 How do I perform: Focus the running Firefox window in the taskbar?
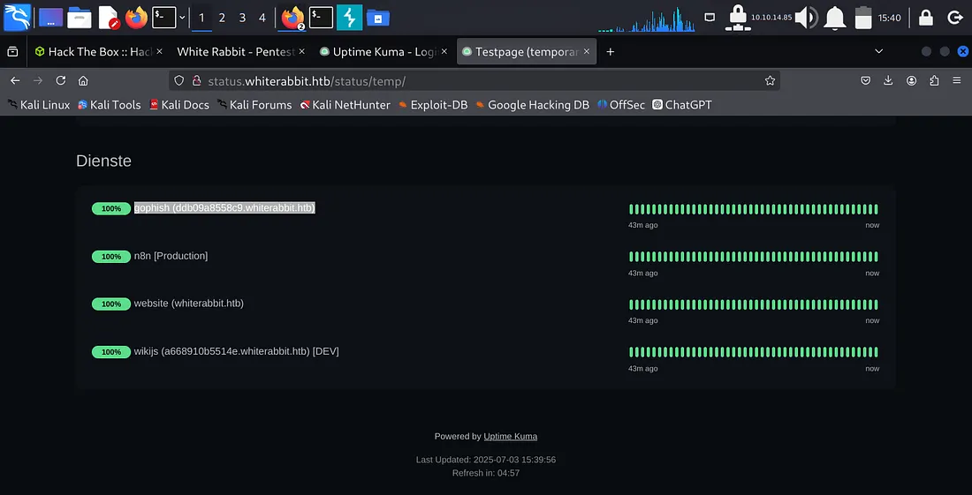click(x=292, y=18)
